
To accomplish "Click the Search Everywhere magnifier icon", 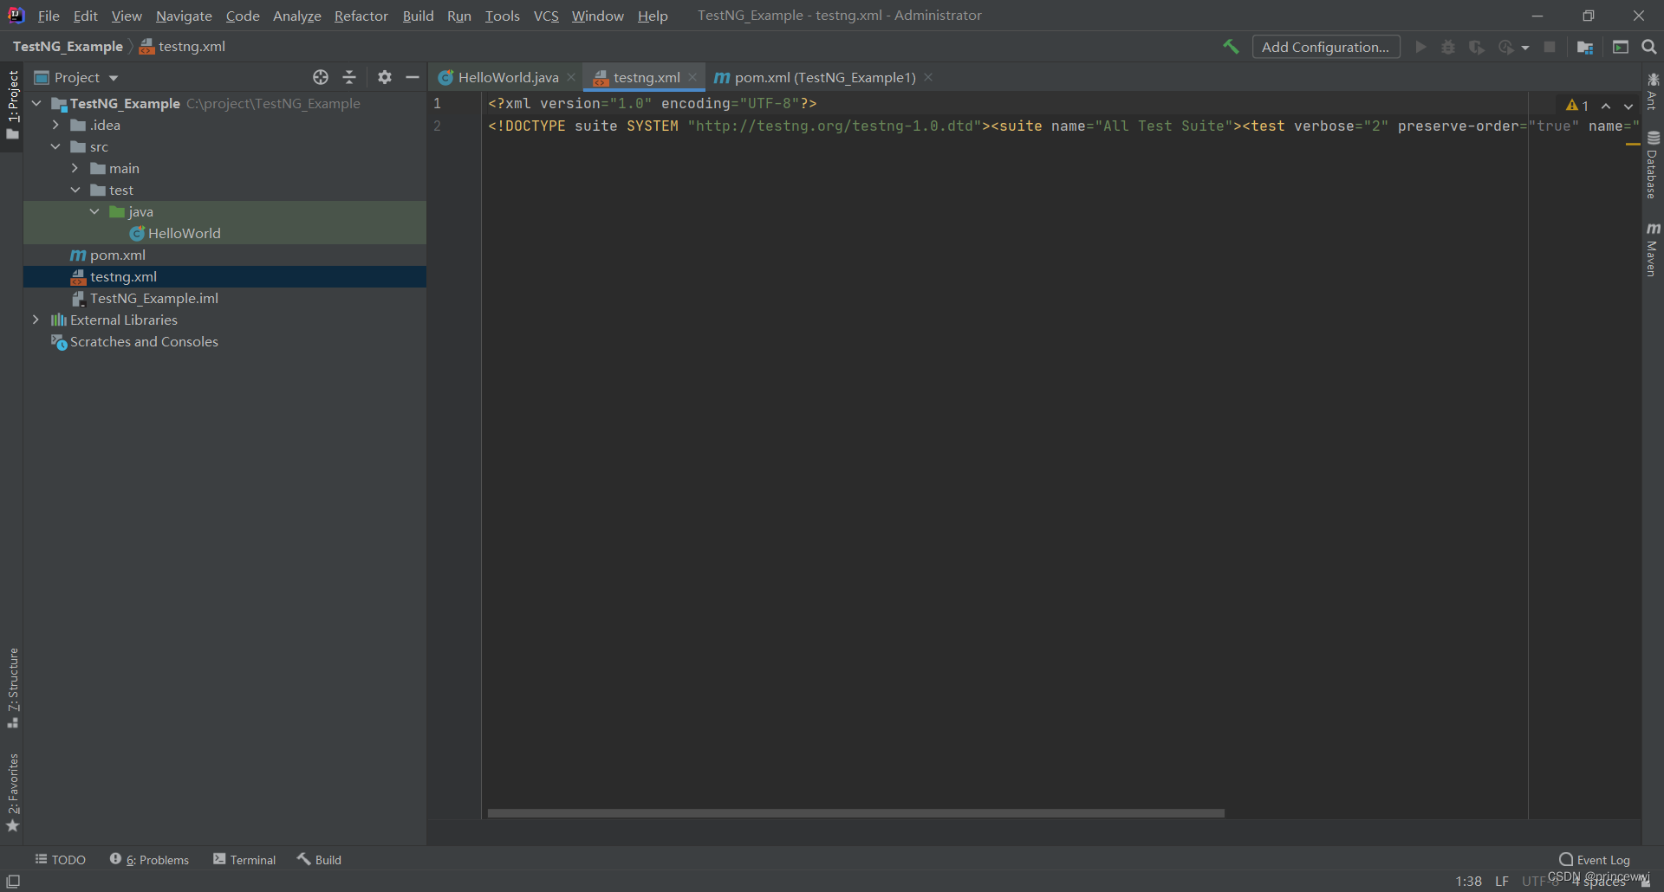I will tap(1649, 47).
